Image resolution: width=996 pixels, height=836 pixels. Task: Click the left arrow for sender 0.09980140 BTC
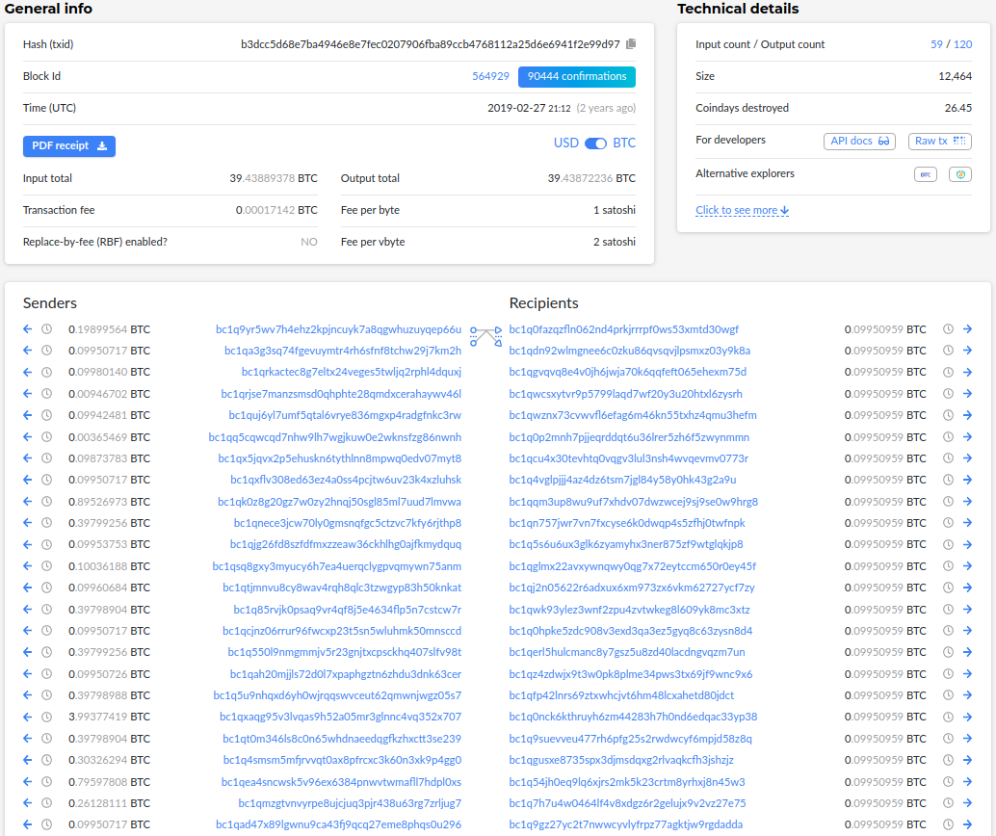27,372
